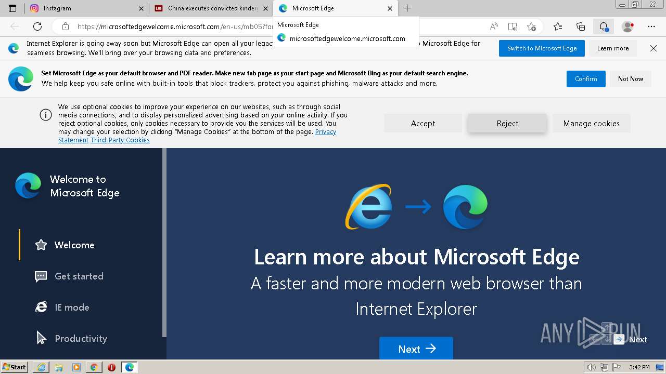Image resolution: width=666 pixels, height=374 pixels.
Task: Open Productivity section in sidebar
Action: click(x=81, y=338)
